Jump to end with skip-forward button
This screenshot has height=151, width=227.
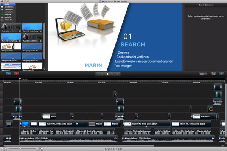point(119,74)
